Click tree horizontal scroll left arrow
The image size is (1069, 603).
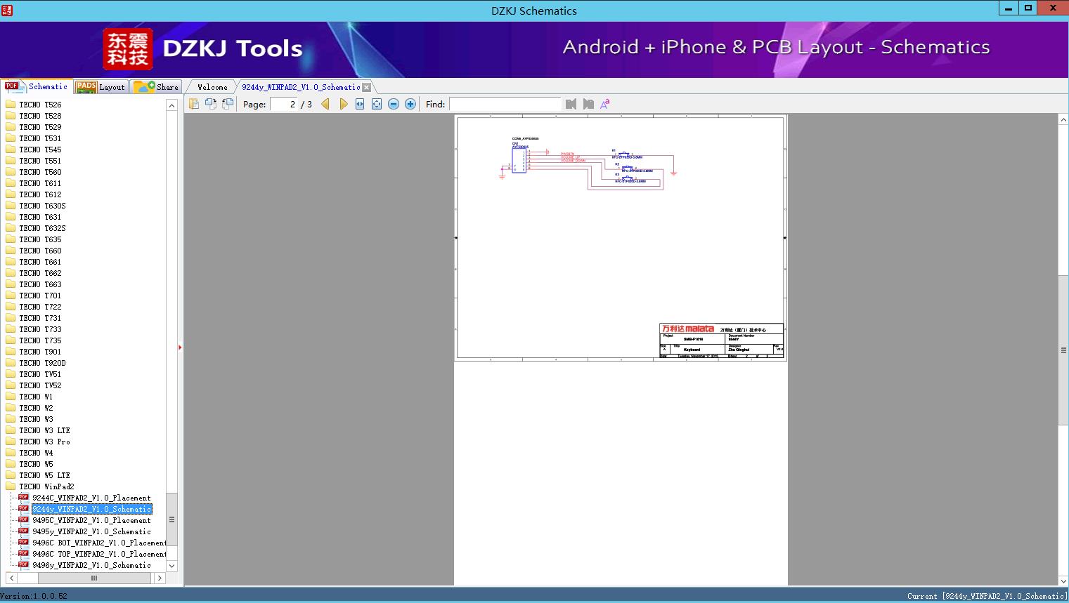tap(11, 578)
